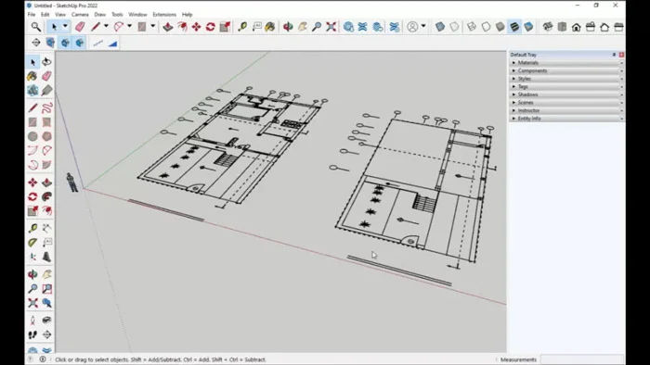Select the Circle tool
The image size is (650, 365).
(x=32, y=136)
